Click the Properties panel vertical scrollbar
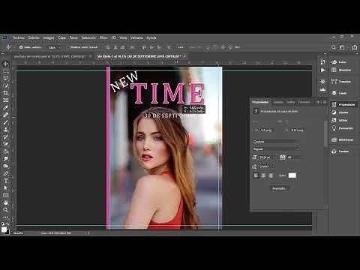This screenshot has width=360, height=270. (325, 133)
